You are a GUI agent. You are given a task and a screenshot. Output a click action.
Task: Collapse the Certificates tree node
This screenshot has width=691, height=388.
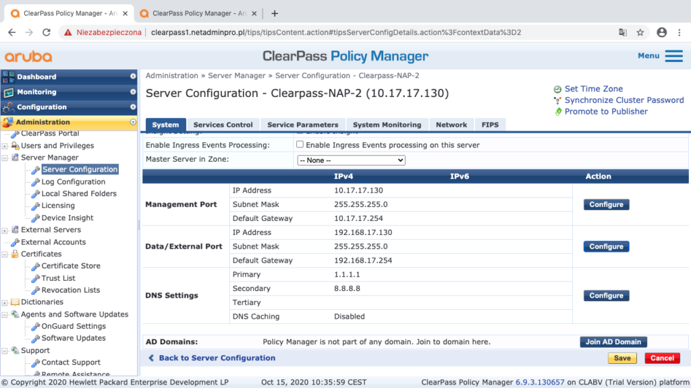pyautogui.click(x=5, y=254)
